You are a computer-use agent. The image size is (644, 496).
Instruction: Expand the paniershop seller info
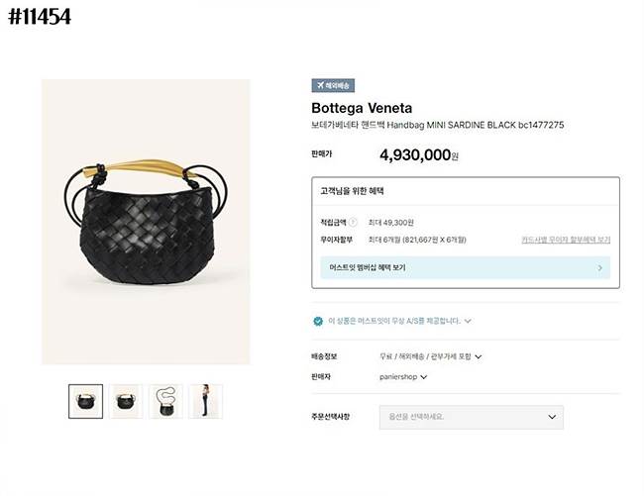[x=424, y=377]
